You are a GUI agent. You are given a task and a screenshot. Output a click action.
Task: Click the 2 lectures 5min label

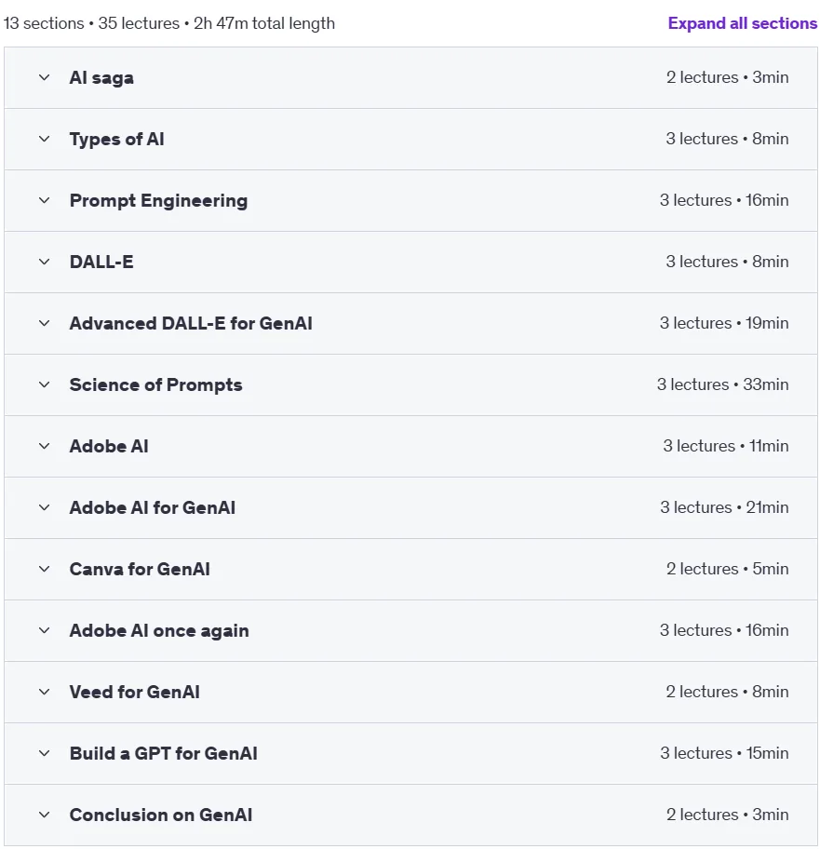pyautogui.click(x=728, y=569)
